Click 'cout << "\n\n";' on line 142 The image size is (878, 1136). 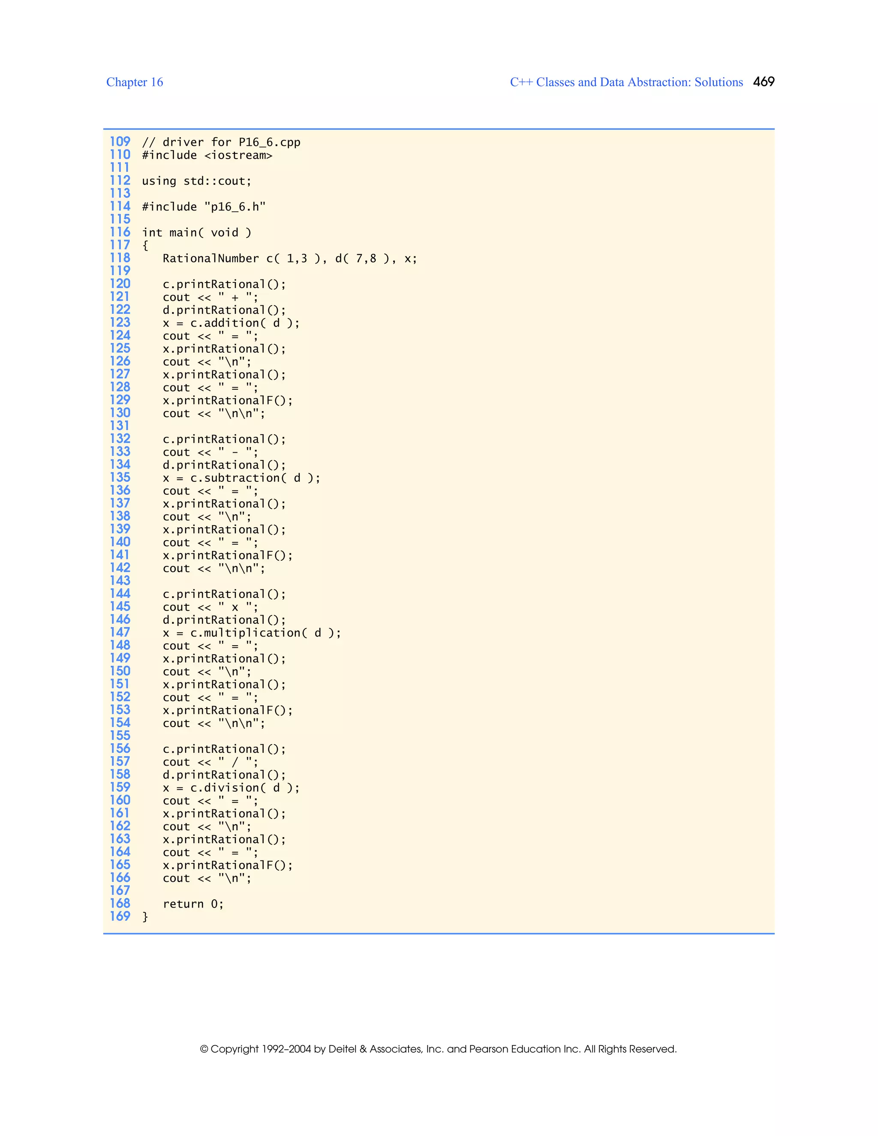(x=214, y=568)
